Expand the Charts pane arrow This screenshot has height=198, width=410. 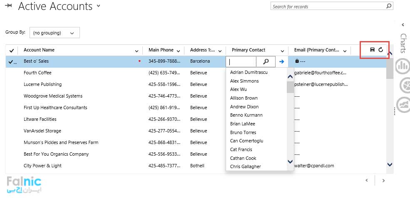(x=403, y=25)
